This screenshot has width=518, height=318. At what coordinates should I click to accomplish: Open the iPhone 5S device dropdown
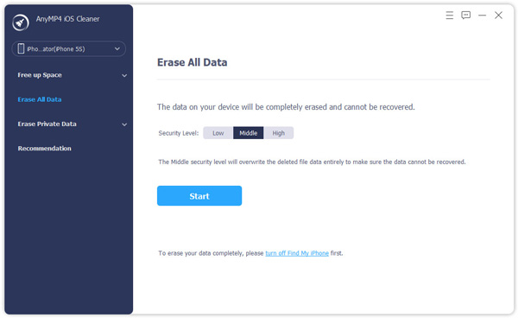pyautogui.click(x=68, y=48)
